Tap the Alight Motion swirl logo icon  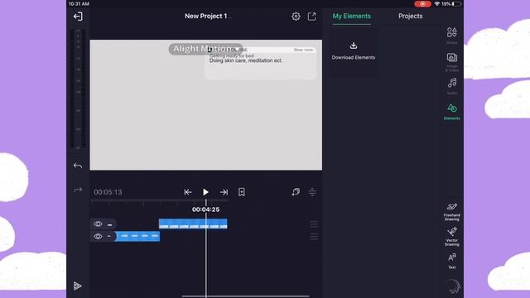[x=453, y=287]
